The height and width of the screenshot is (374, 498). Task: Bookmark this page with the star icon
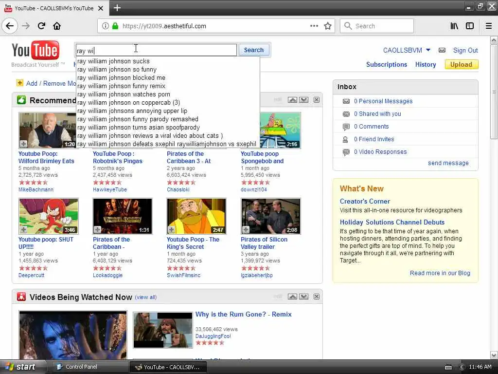tap(327, 26)
